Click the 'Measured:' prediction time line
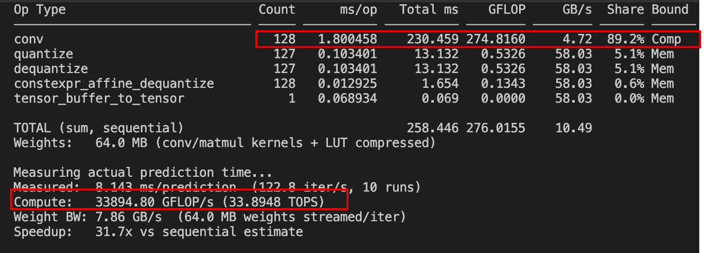This screenshot has width=704, height=253. click(217, 187)
